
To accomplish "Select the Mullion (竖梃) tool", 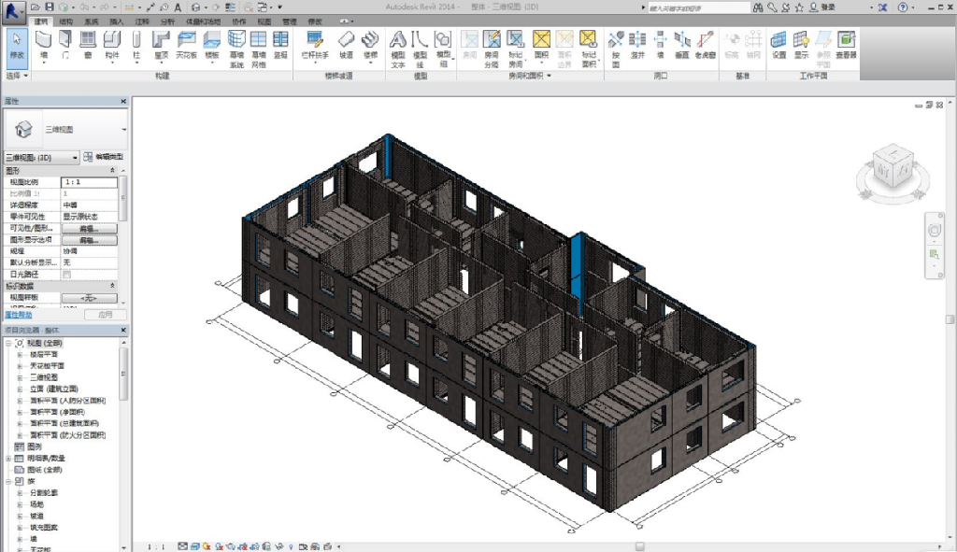I will (x=280, y=45).
